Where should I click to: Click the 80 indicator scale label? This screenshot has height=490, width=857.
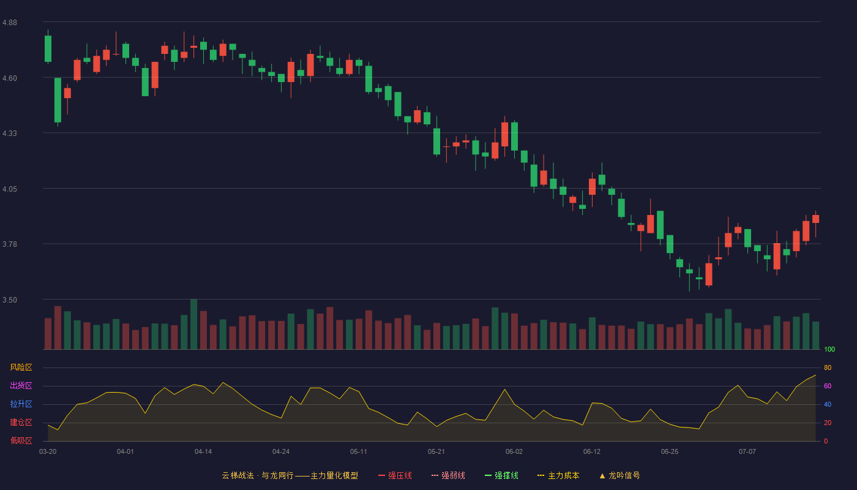(x=828, y=367)
